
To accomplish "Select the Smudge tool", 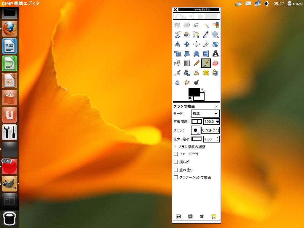I will pos(187,82).
